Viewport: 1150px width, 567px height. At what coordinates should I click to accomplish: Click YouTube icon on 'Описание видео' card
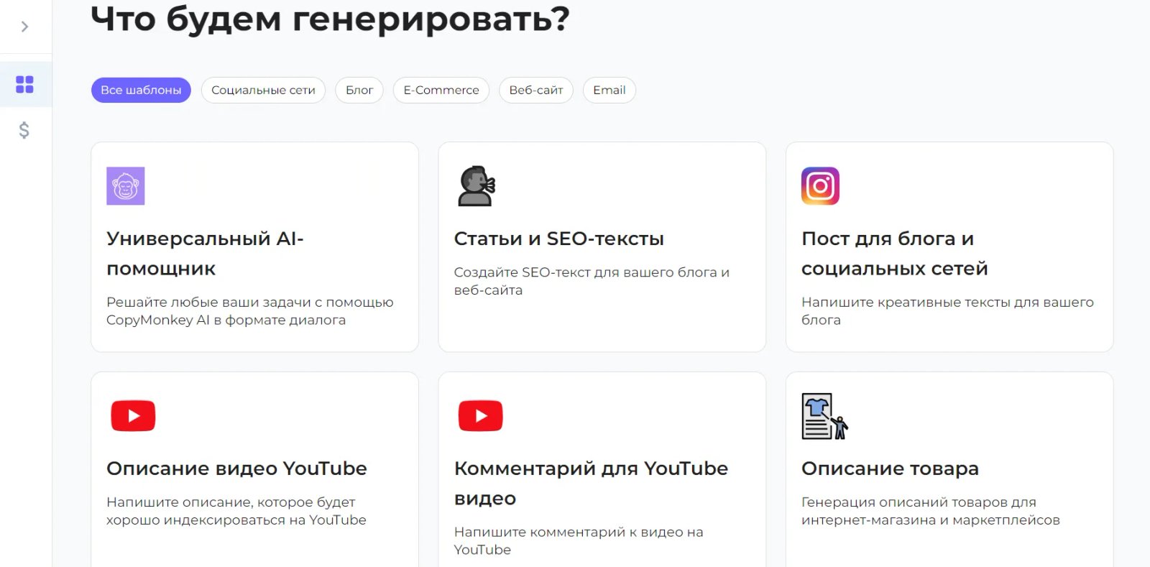(x=133, y=415)
